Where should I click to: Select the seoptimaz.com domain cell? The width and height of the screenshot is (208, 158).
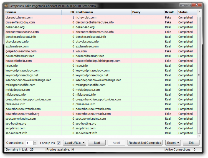click(x=33, y=128)
